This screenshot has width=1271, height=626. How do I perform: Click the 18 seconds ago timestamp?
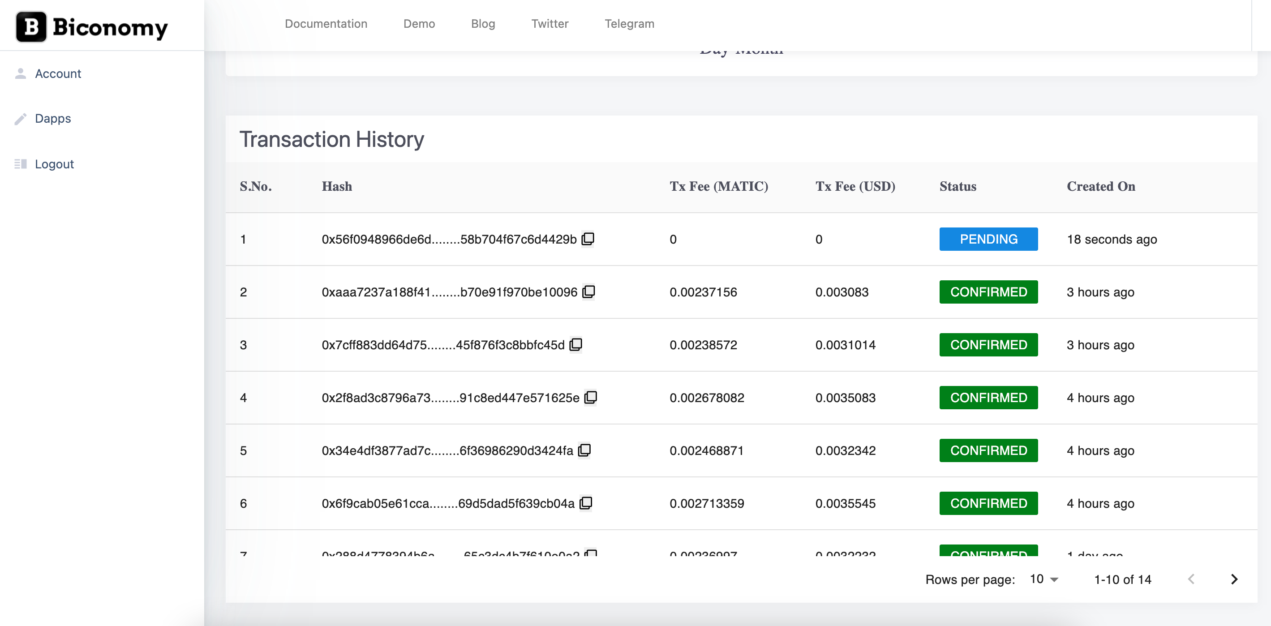1112,239
